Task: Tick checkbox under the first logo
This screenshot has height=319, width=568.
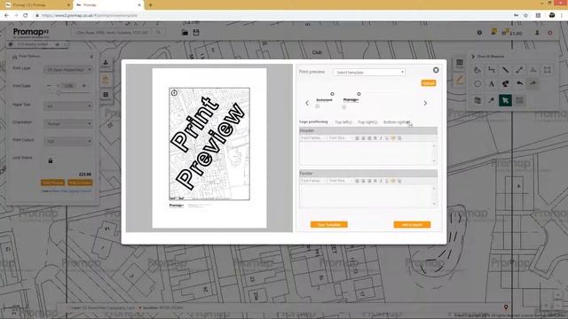Action: coord(318,106)
